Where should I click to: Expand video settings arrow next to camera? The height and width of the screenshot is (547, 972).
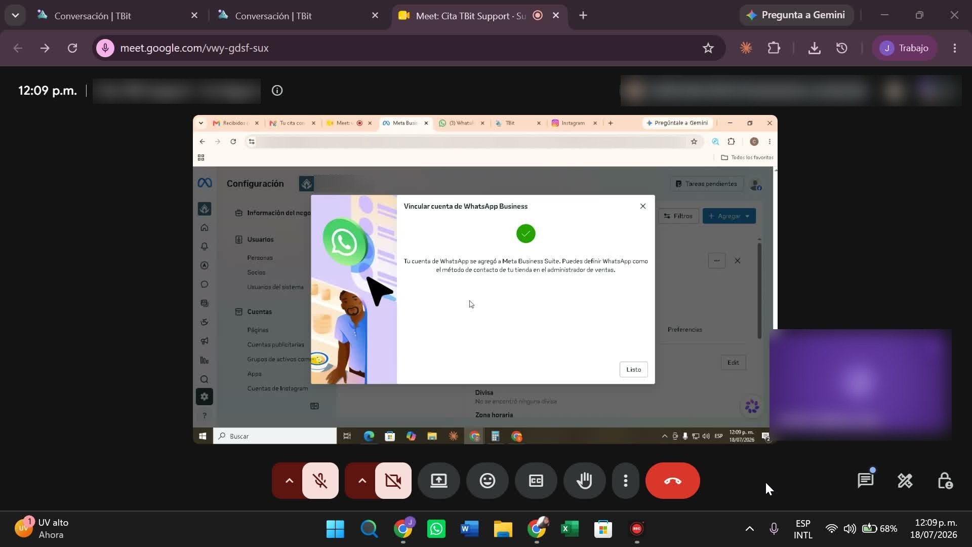tap(361, 481)
